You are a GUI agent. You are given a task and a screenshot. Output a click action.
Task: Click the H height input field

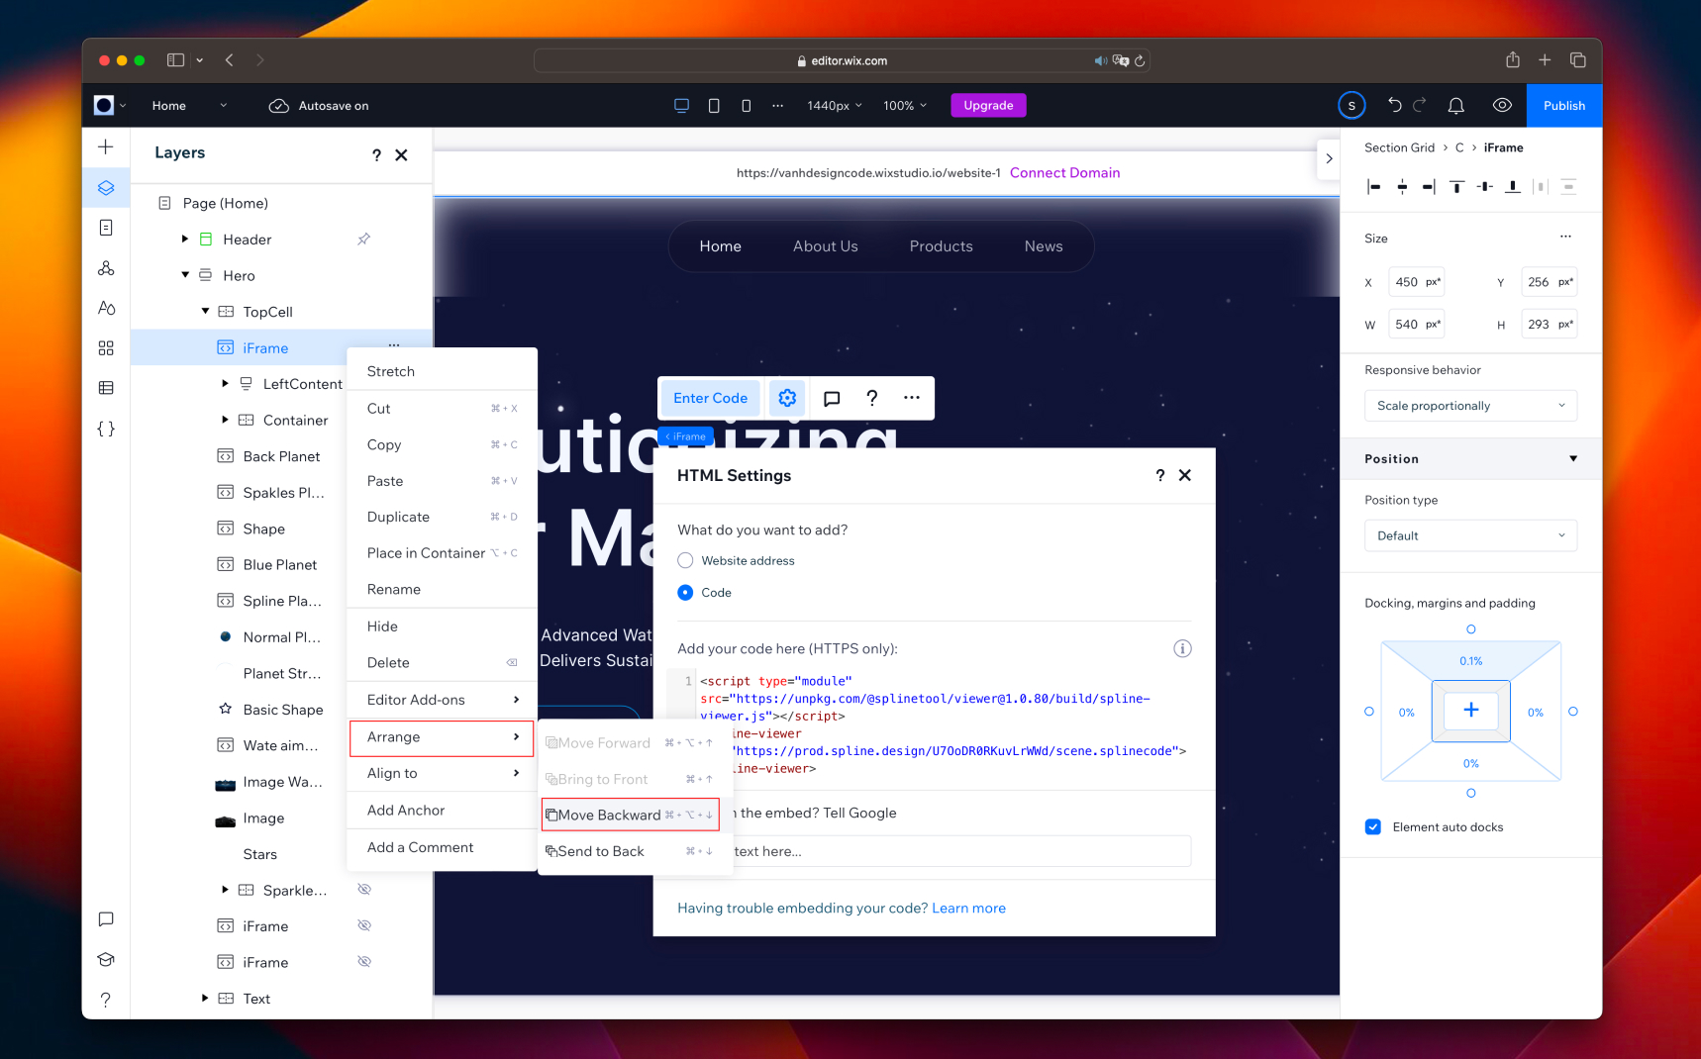pos(1549,325)
